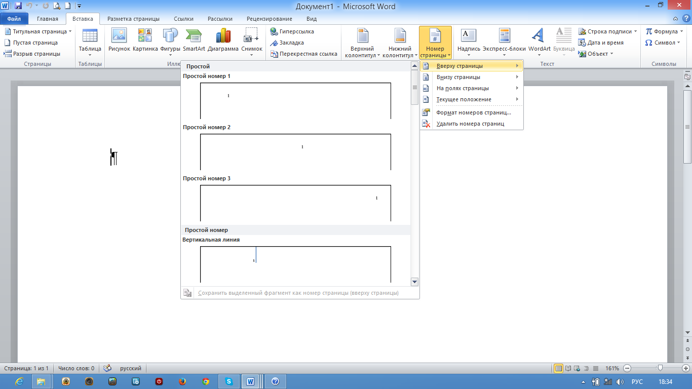Choose Простой номер 2 thumbnail
The width and height of the screenshot is (692, 389).
[295, 151]
